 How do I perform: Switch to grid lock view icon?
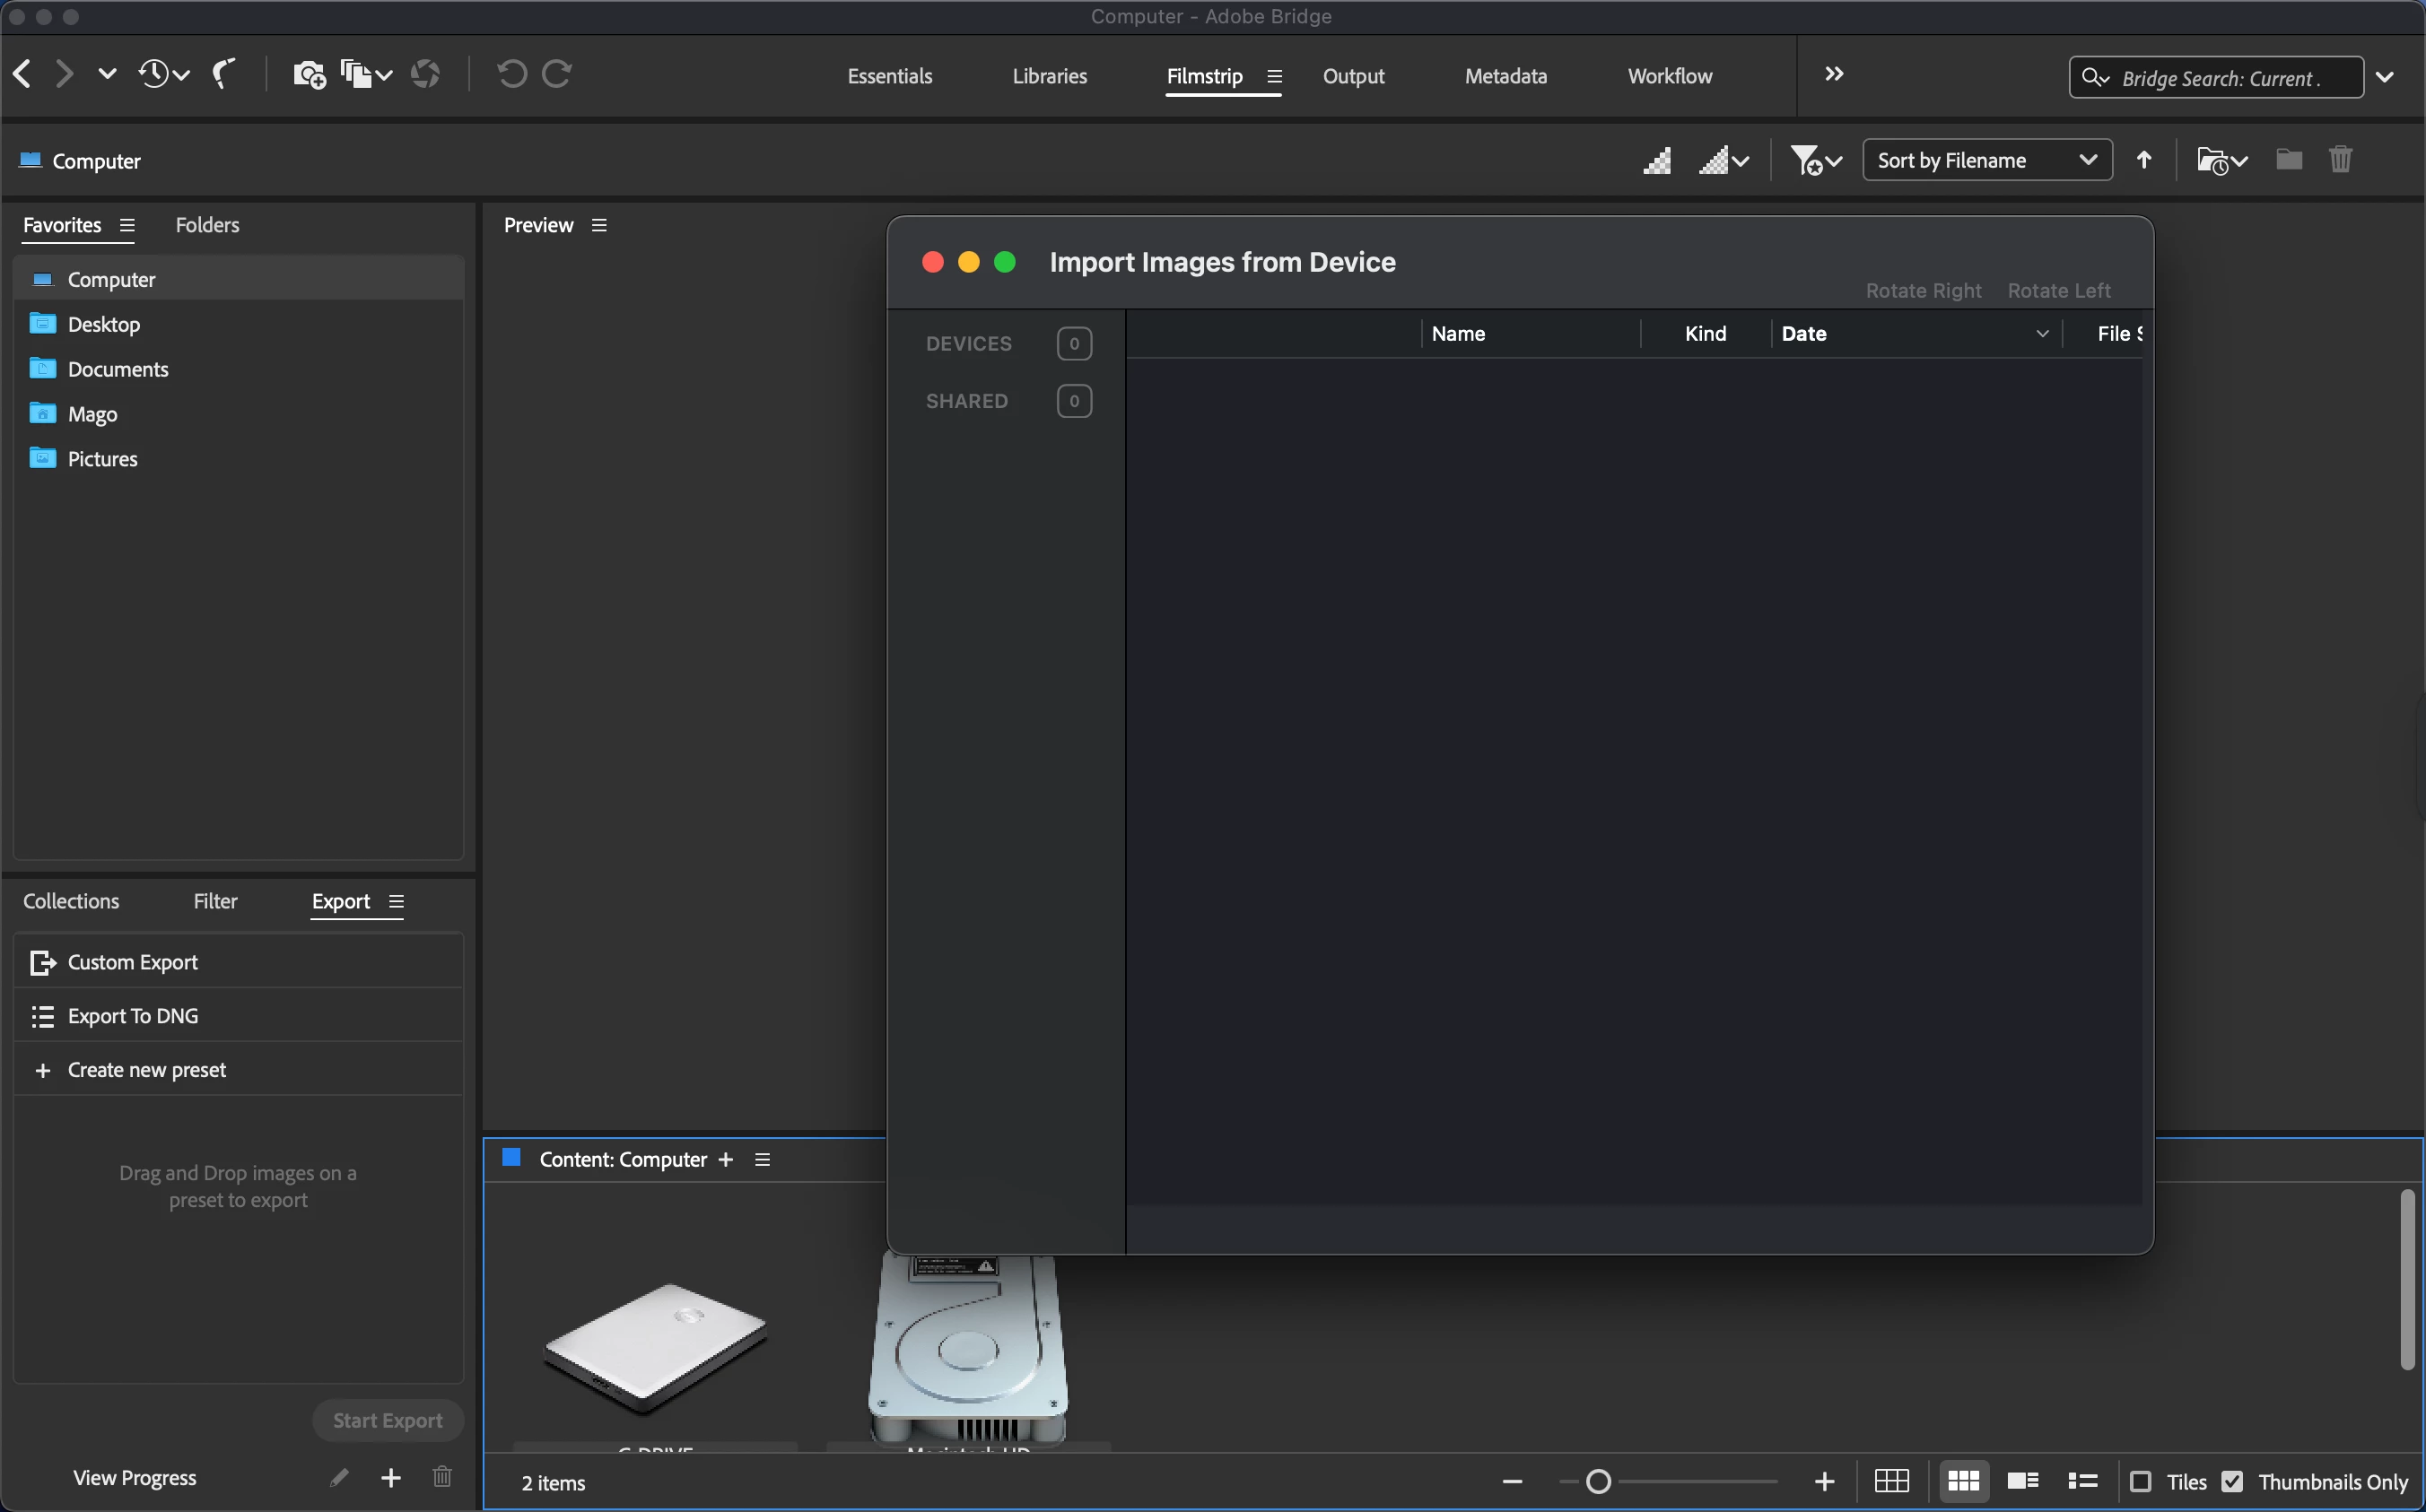[1890, 1481]
